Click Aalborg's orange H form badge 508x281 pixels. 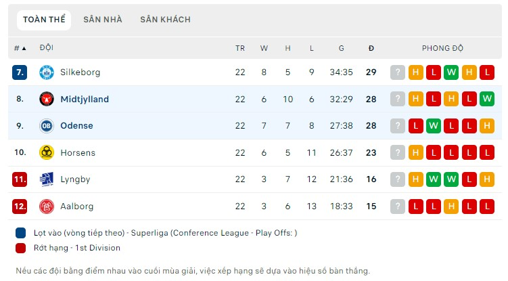[451, 207]
